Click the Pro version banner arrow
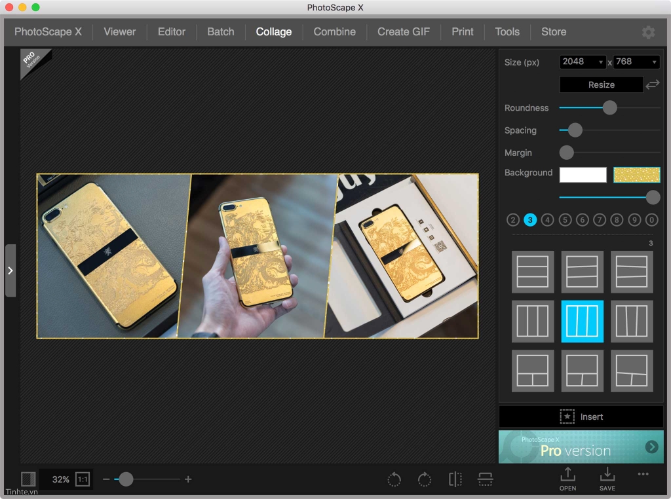 (652, 447)
